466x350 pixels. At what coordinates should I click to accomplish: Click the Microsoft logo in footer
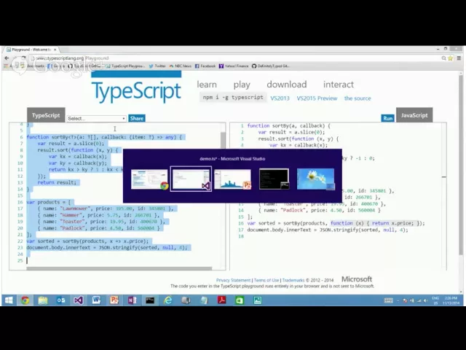[x=357, y=279]
